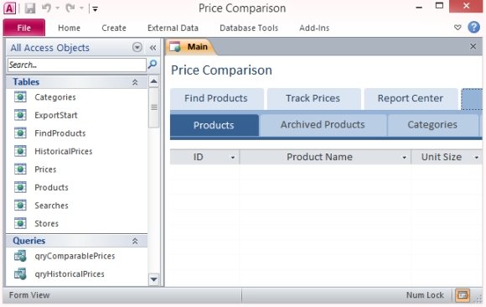Click the Undo arrow icon
The width and height of the screenshot is (486, 307).
click(x=46, y=8)
